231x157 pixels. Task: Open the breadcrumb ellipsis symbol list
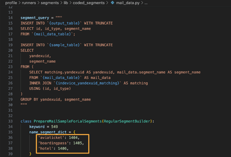[x=146, y=3]
